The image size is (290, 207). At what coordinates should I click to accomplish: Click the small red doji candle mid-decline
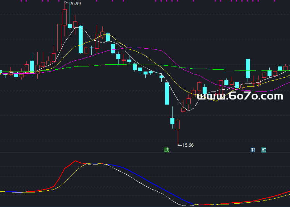tap(124, 60)
